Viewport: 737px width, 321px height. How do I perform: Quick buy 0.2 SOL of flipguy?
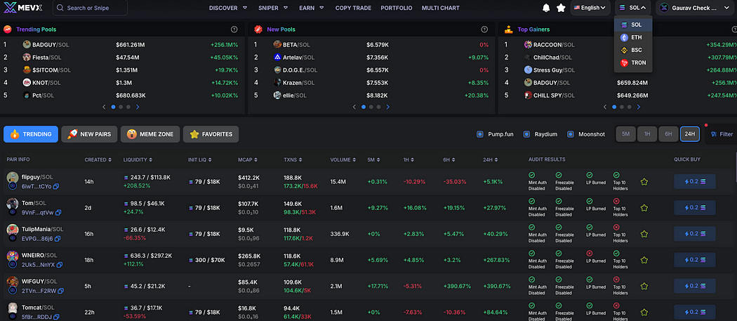[695, 181]
